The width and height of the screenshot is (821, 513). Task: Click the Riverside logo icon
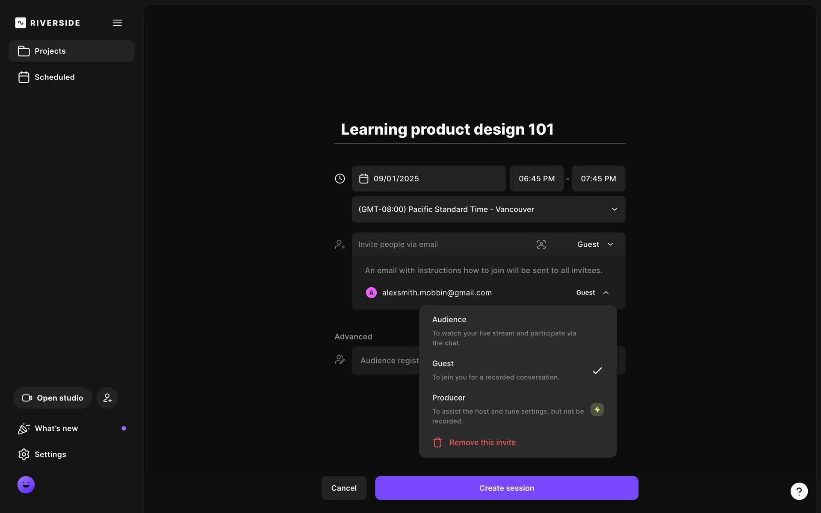coord(21,23)
